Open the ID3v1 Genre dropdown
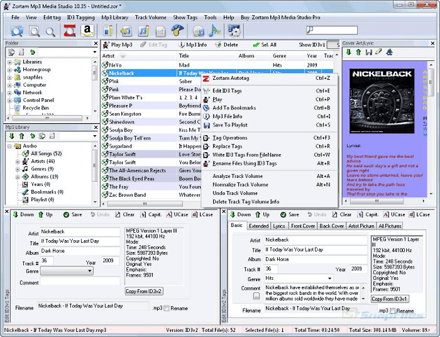 click(89, 271)
